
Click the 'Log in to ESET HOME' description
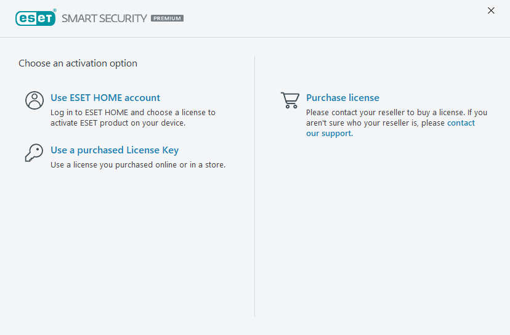pos(132,113)
